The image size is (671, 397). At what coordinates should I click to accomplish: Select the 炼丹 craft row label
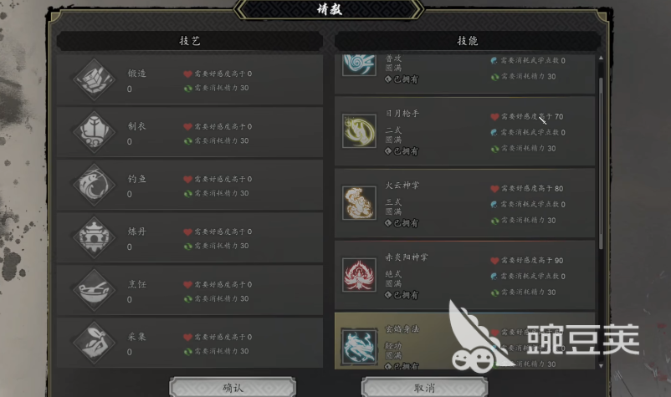[137, 232]
